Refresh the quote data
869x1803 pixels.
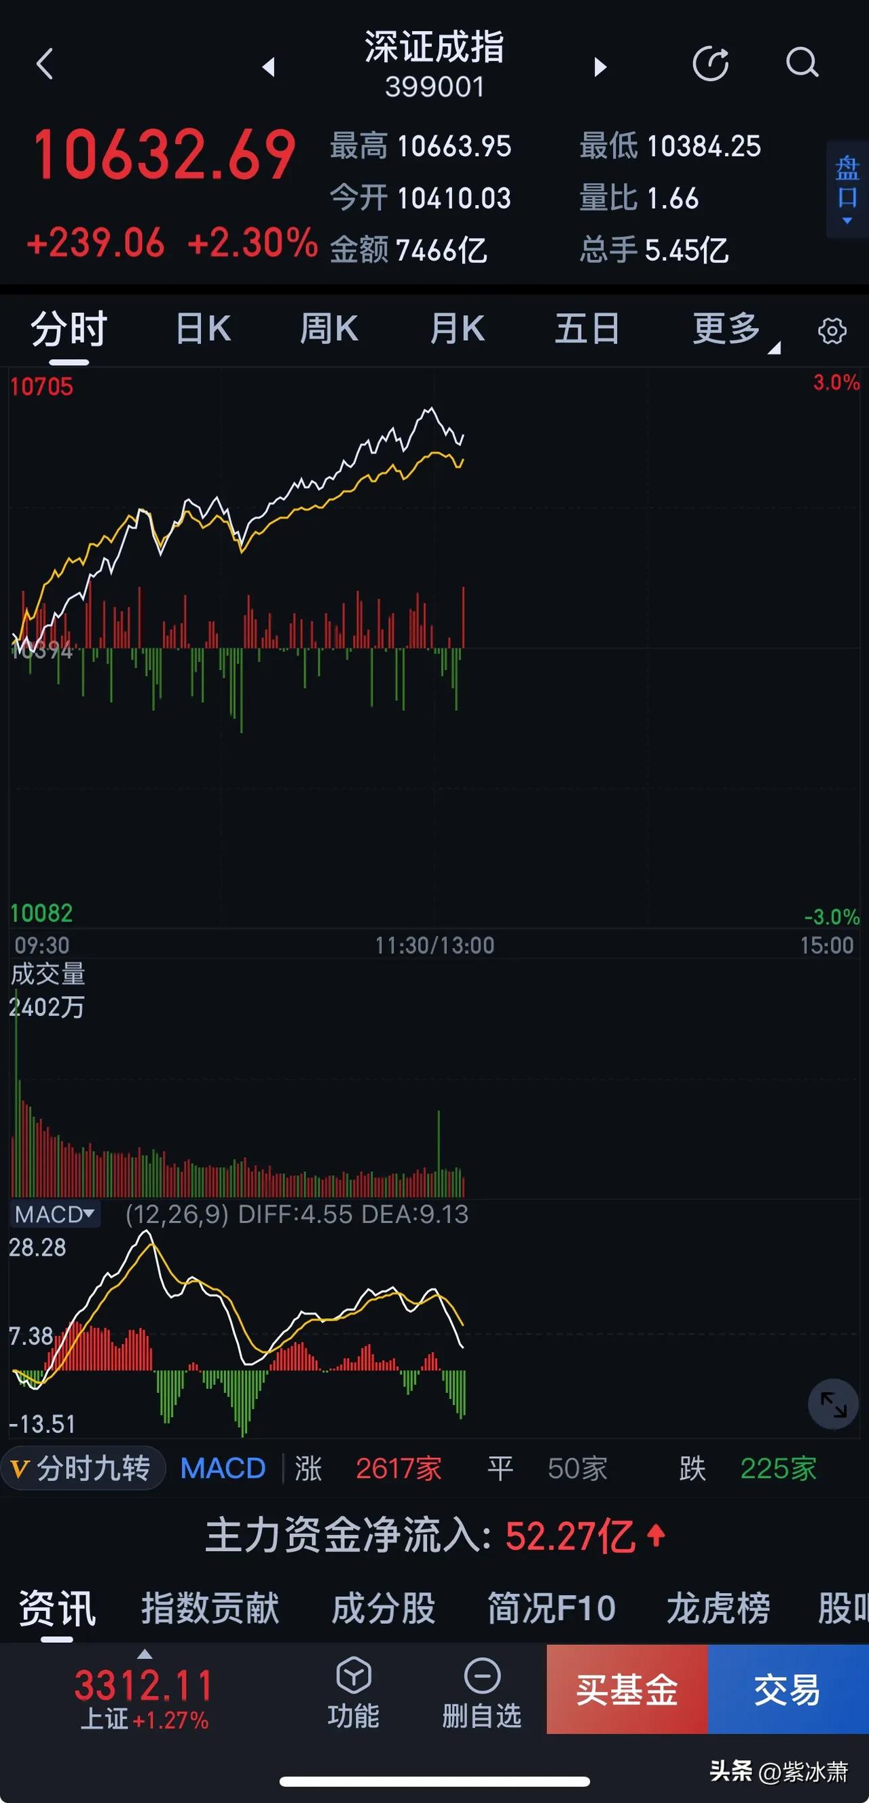pyautogui.click(x=710, y=64)
